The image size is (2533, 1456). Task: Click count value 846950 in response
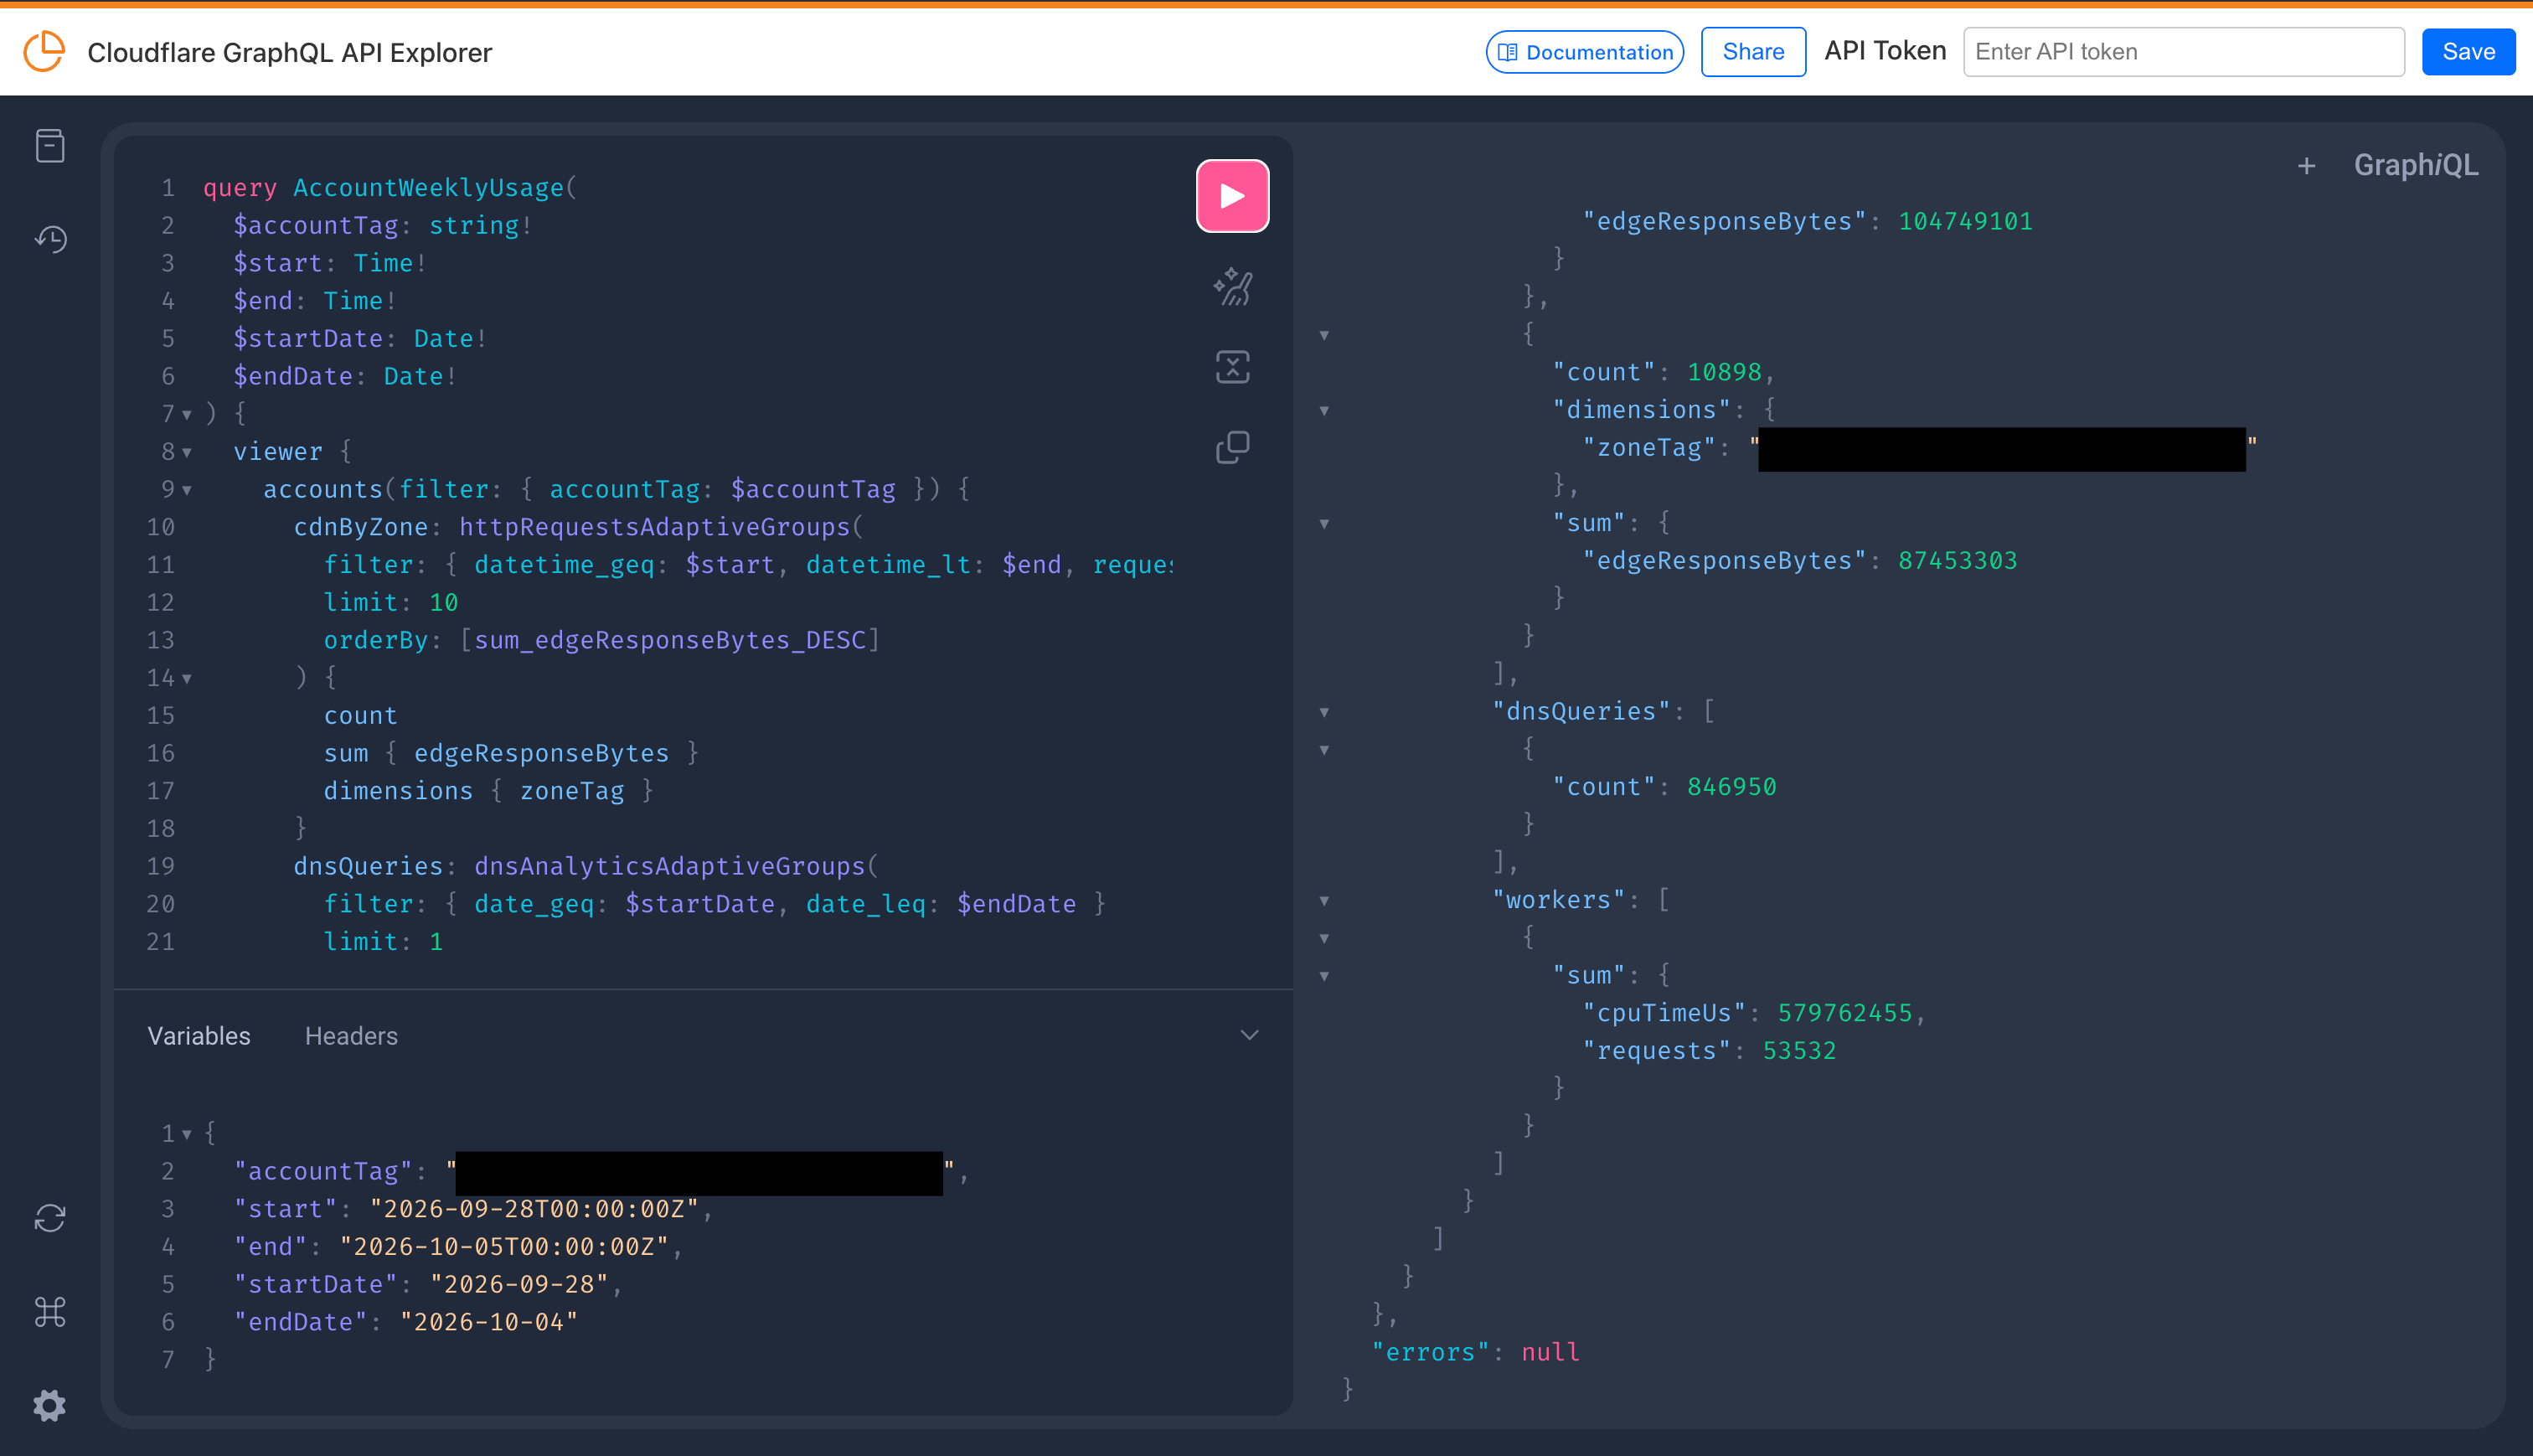(1731, 787)
